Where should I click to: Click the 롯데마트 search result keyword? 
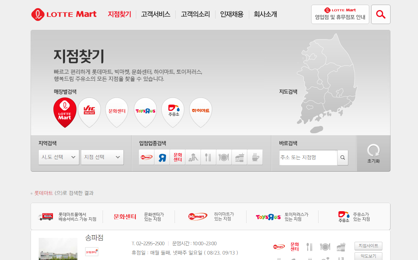[x=44, y=193]
